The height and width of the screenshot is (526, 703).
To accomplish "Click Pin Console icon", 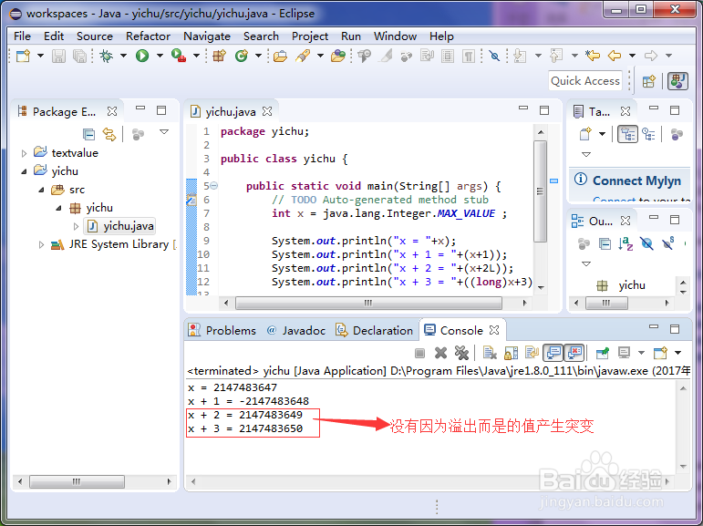I will pyautogui.click(x=603, y=354).
